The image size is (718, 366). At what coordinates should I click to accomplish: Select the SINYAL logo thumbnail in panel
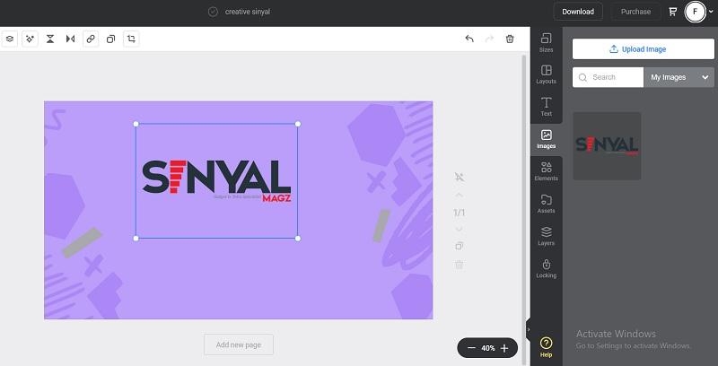click(607, 145)
